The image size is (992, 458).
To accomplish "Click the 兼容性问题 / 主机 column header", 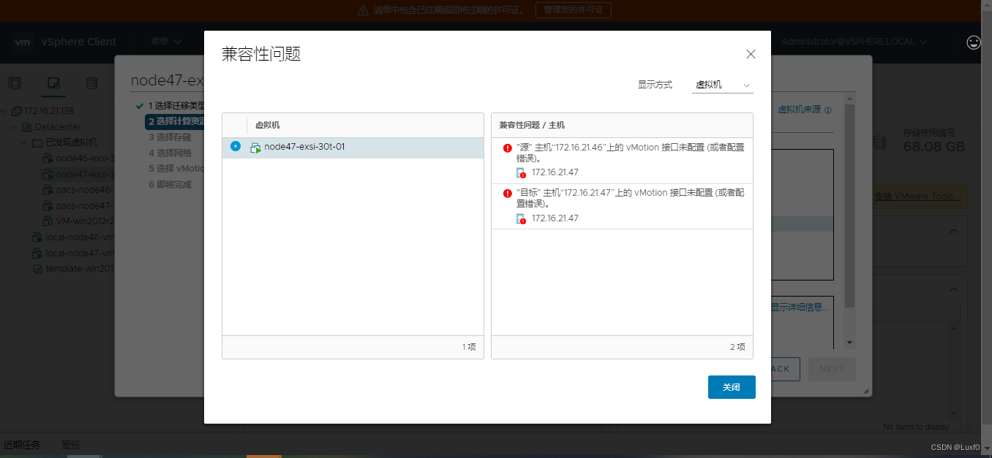I will tap(532, 125).
